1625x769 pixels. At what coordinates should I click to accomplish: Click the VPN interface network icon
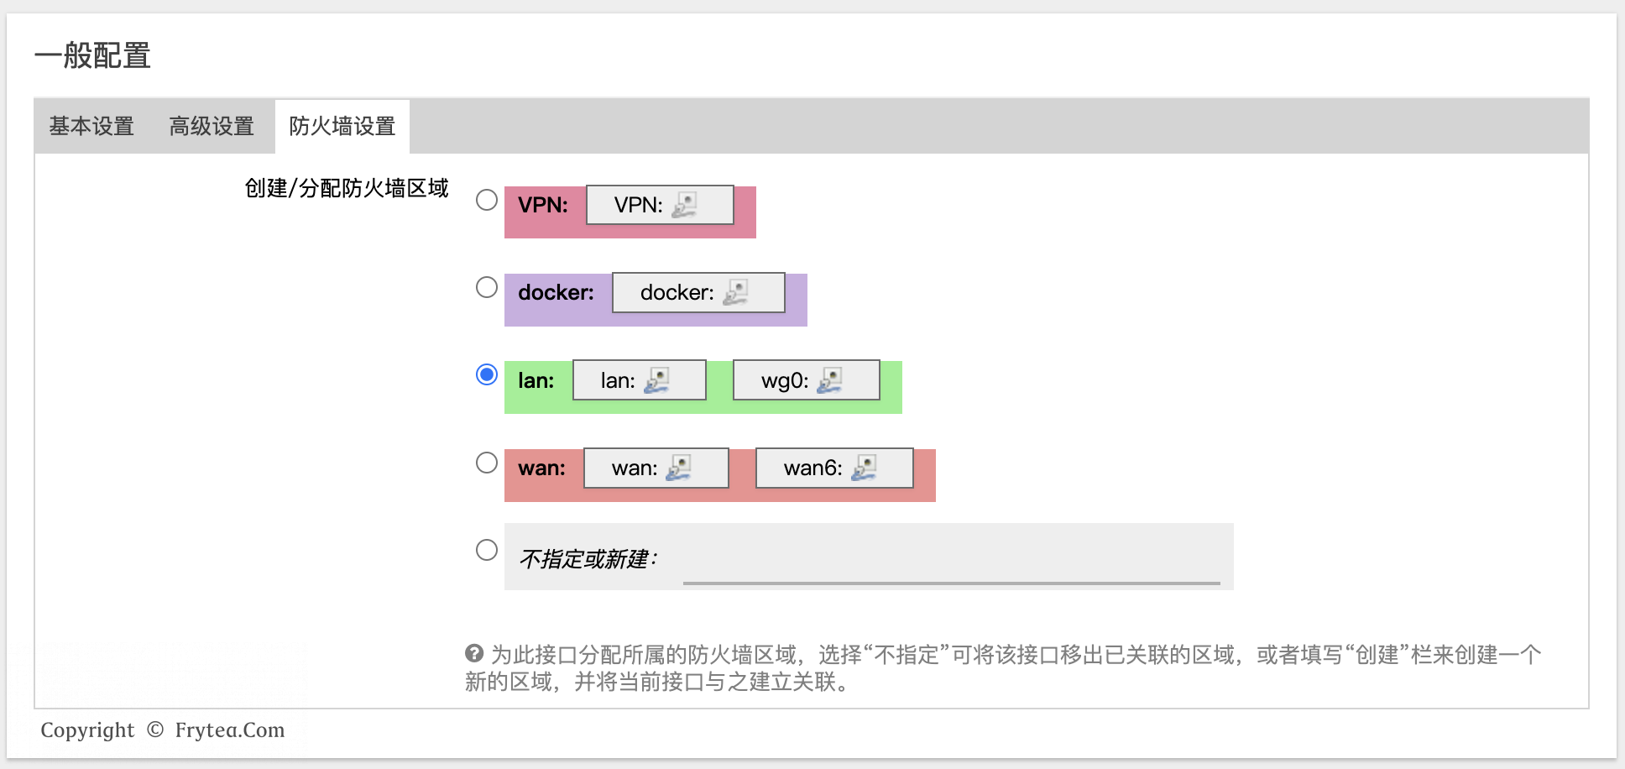[684, 206]
